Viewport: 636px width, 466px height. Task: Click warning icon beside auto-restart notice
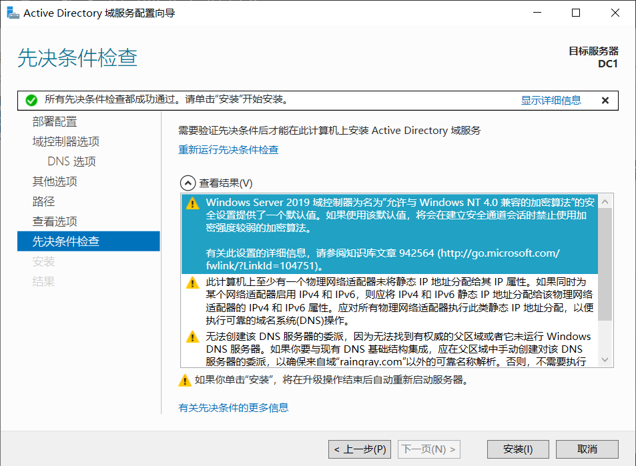point(185,380)
